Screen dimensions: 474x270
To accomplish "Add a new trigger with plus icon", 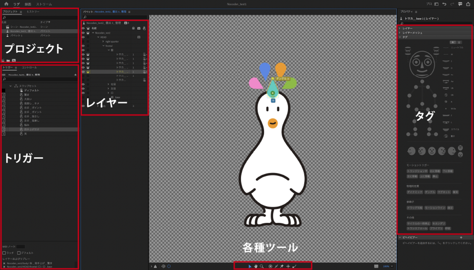I will point(75,75).
